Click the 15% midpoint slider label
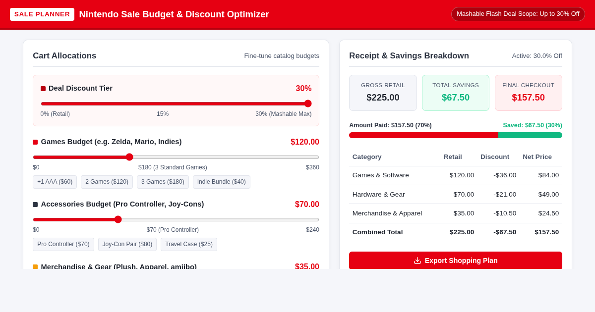This screenshot has height=312, width=595. point(163,114)
